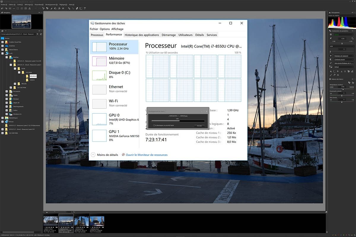The image size is (356, 237).
Task: Select the four-pane view icon in the toolbar
Action: pyautogui.click(x=26, y=8)
